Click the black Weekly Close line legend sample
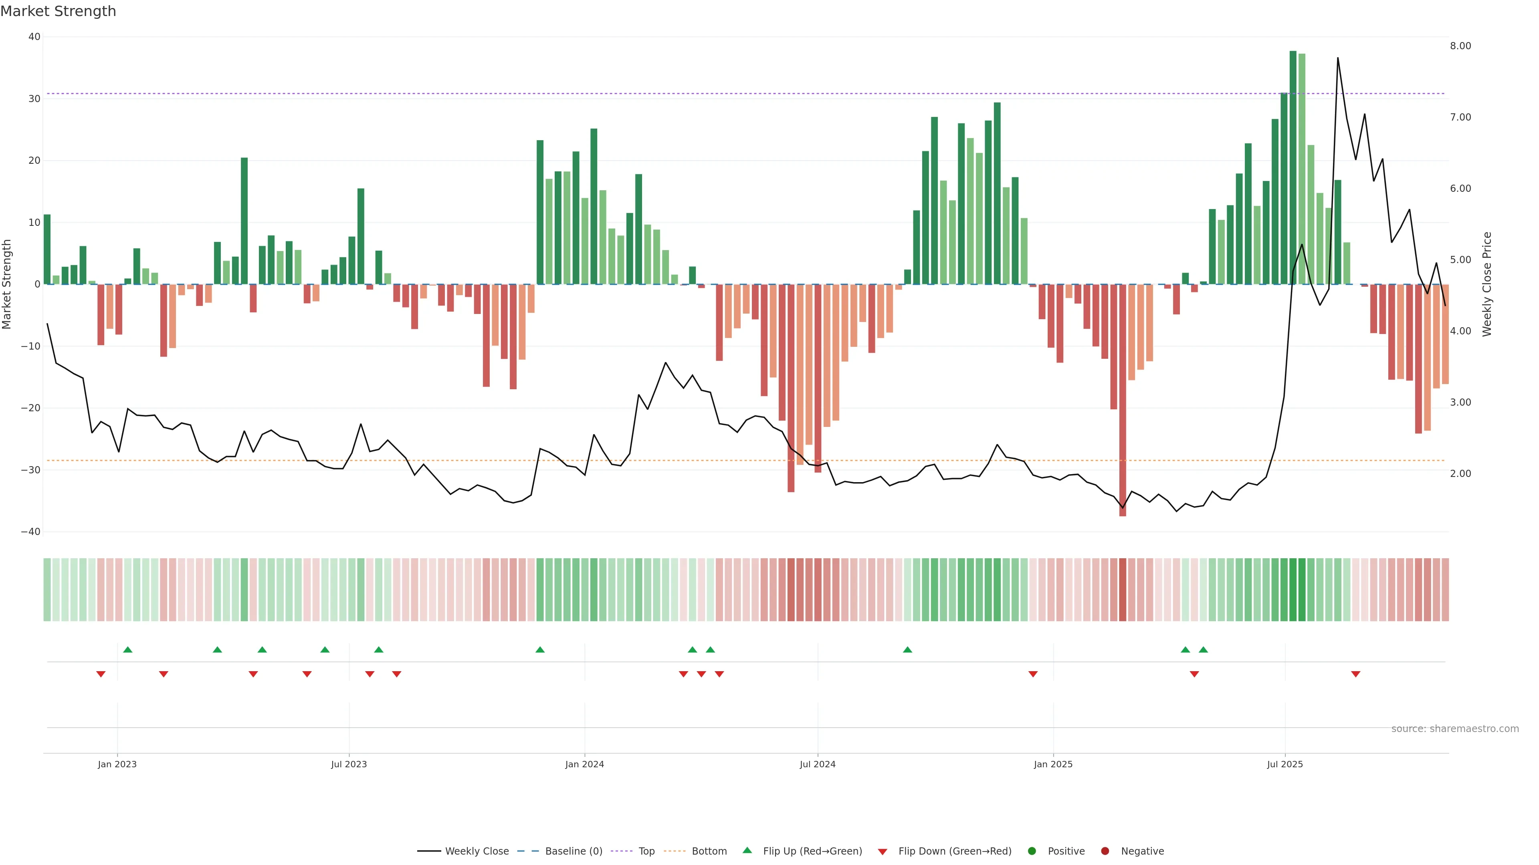The width and height of the screenshot is (1539, 865). [x=429, y=851]
